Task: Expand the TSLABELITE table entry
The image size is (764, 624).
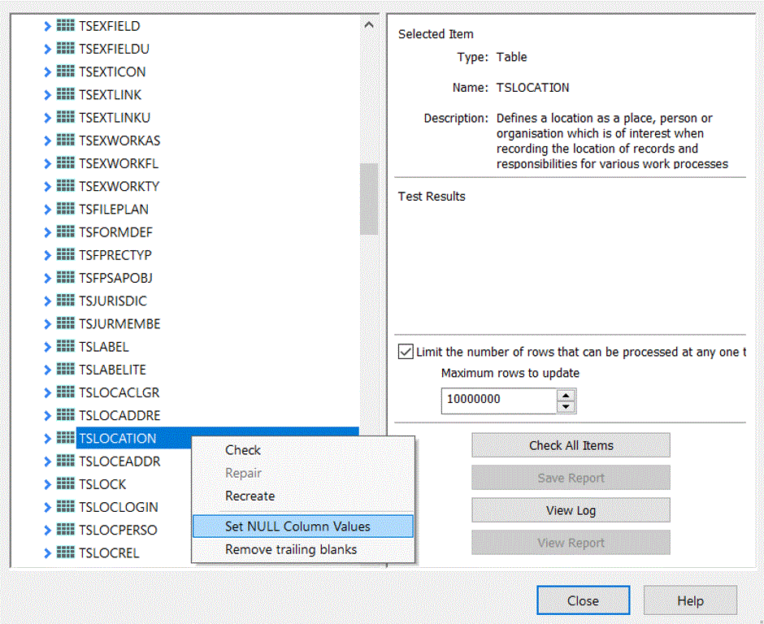Action: click(x=48, y=370)
